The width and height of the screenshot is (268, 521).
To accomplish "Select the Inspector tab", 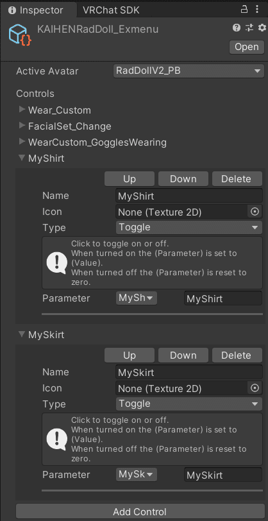I will click(36, 10).
